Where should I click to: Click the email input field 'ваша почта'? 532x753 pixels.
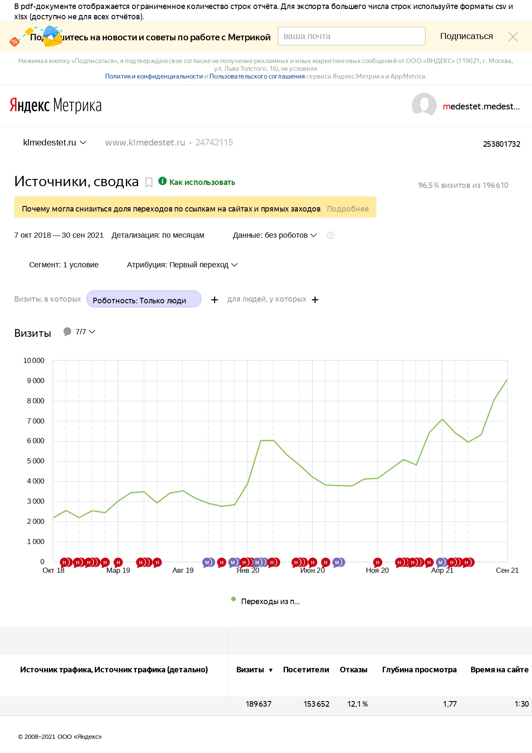[352, 36]
